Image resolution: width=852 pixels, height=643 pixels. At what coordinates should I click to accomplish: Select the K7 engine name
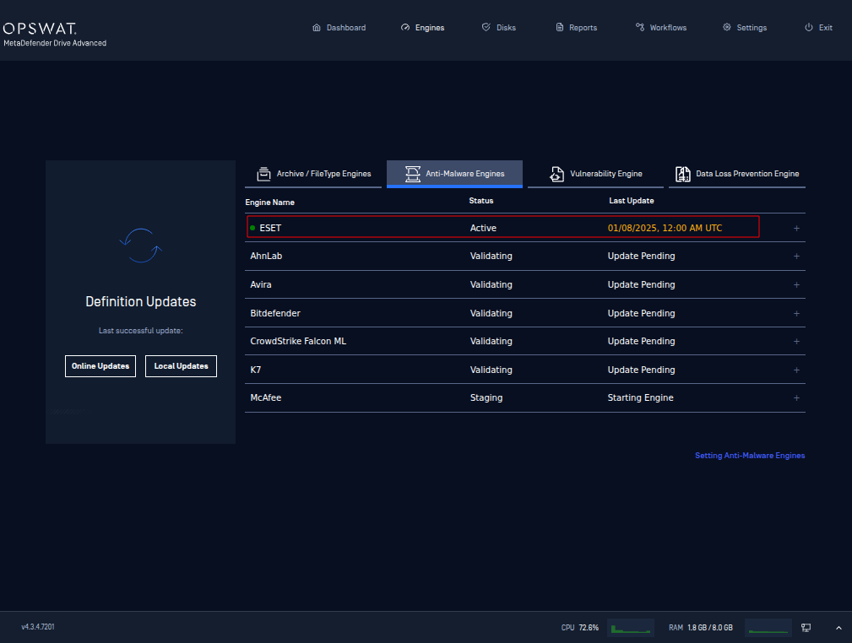255,370
